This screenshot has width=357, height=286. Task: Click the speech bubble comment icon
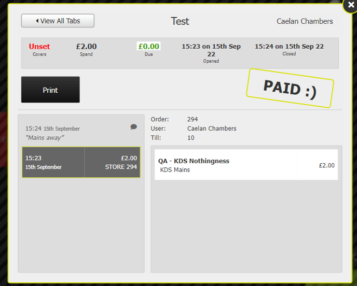click(x=134, y=126)
